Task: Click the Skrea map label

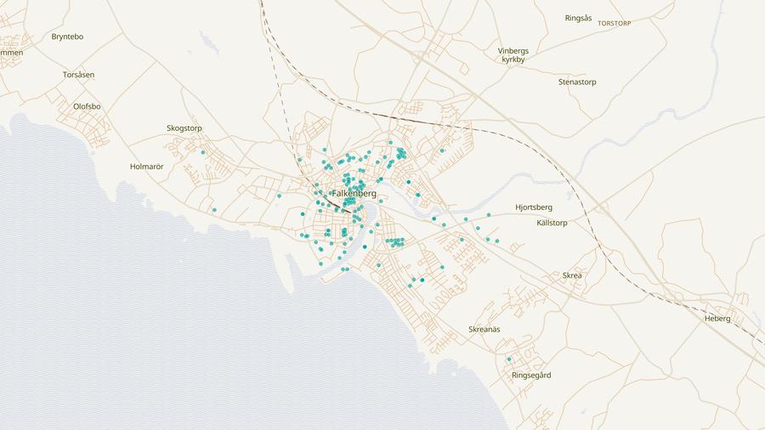Action: [572, 275]
